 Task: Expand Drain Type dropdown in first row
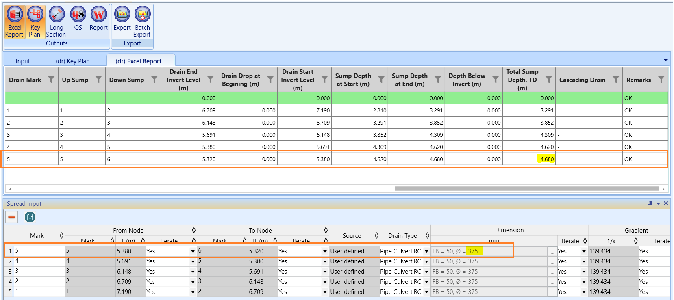tap(426, 251)
